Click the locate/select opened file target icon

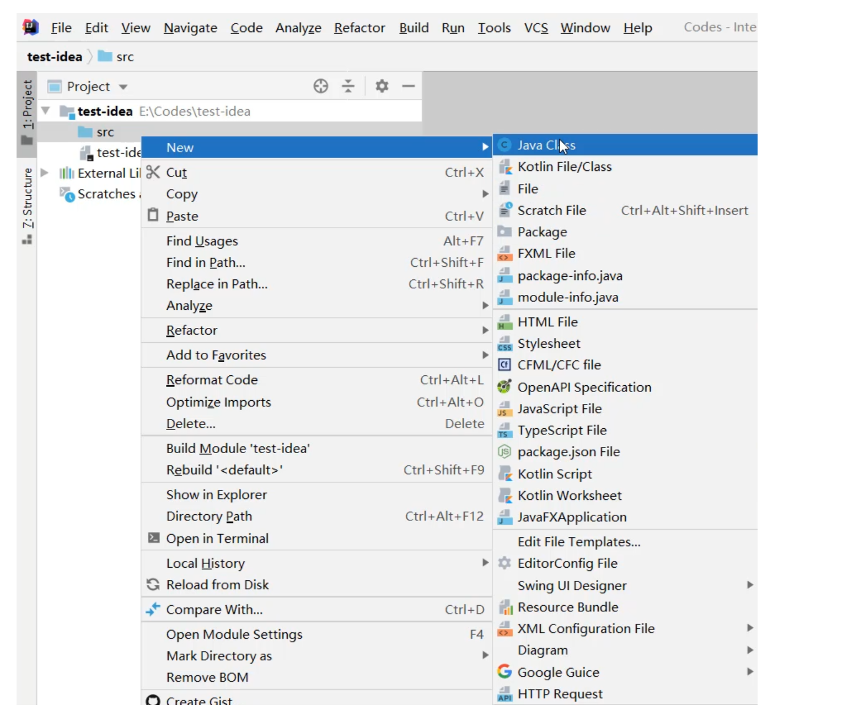pos(321,86)
